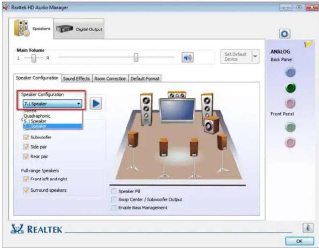Toggle Surround speakers full-range checkbox
The height and width of the screenshot is (248, 319).
[26, 190]
